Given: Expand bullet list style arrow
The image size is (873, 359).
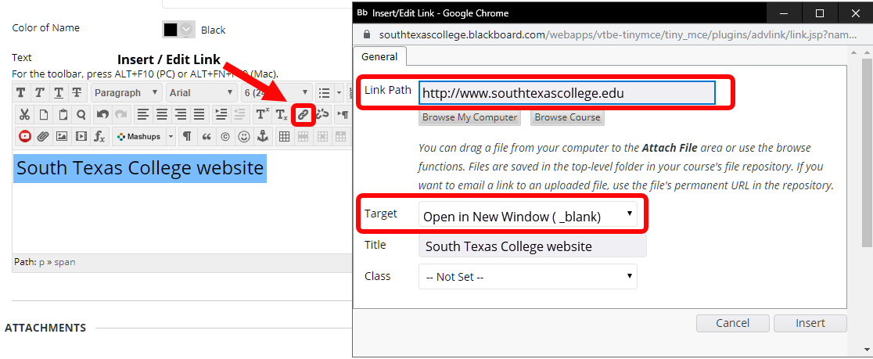Looking at the screenshot, I should tap(339, 92).
